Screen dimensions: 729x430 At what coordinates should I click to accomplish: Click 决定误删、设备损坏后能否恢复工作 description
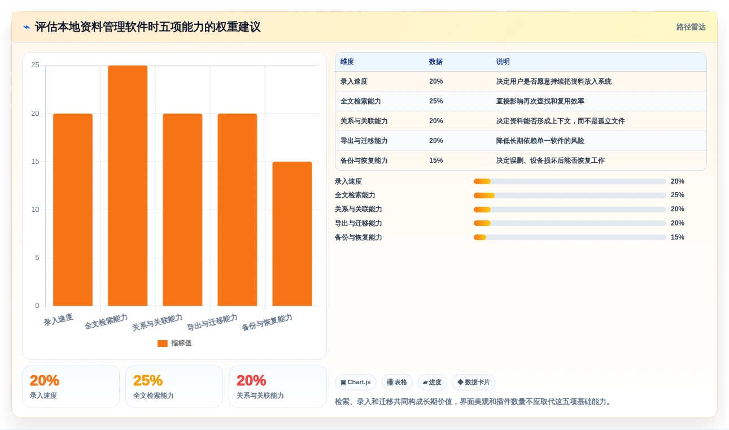[551, 160]
